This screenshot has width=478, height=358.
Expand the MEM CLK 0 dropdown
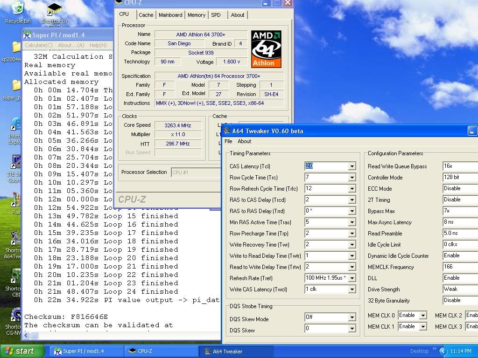pos(422,316)
